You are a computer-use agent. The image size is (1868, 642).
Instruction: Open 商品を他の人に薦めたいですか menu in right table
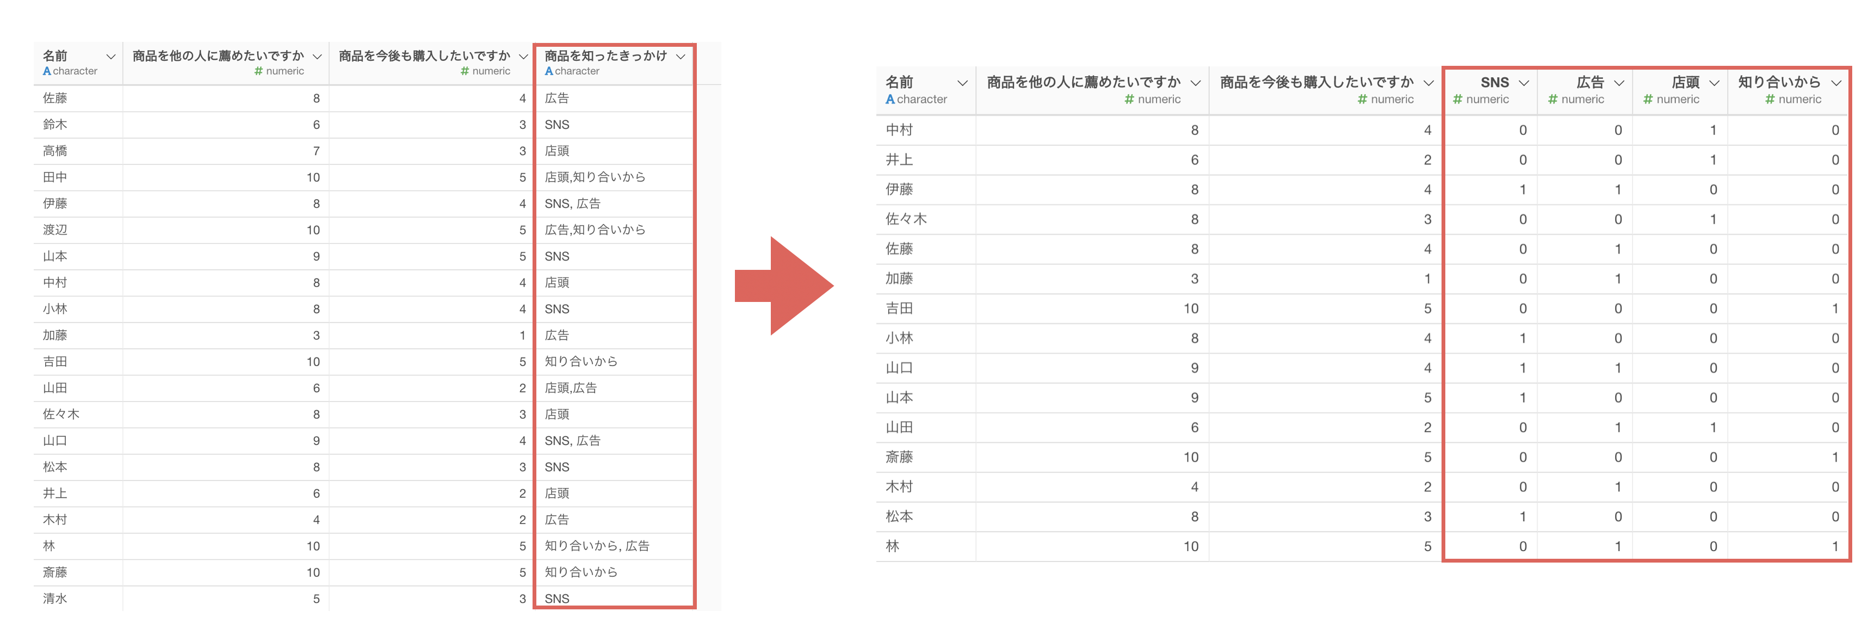pyautogui.click(x=1195, y=83)
